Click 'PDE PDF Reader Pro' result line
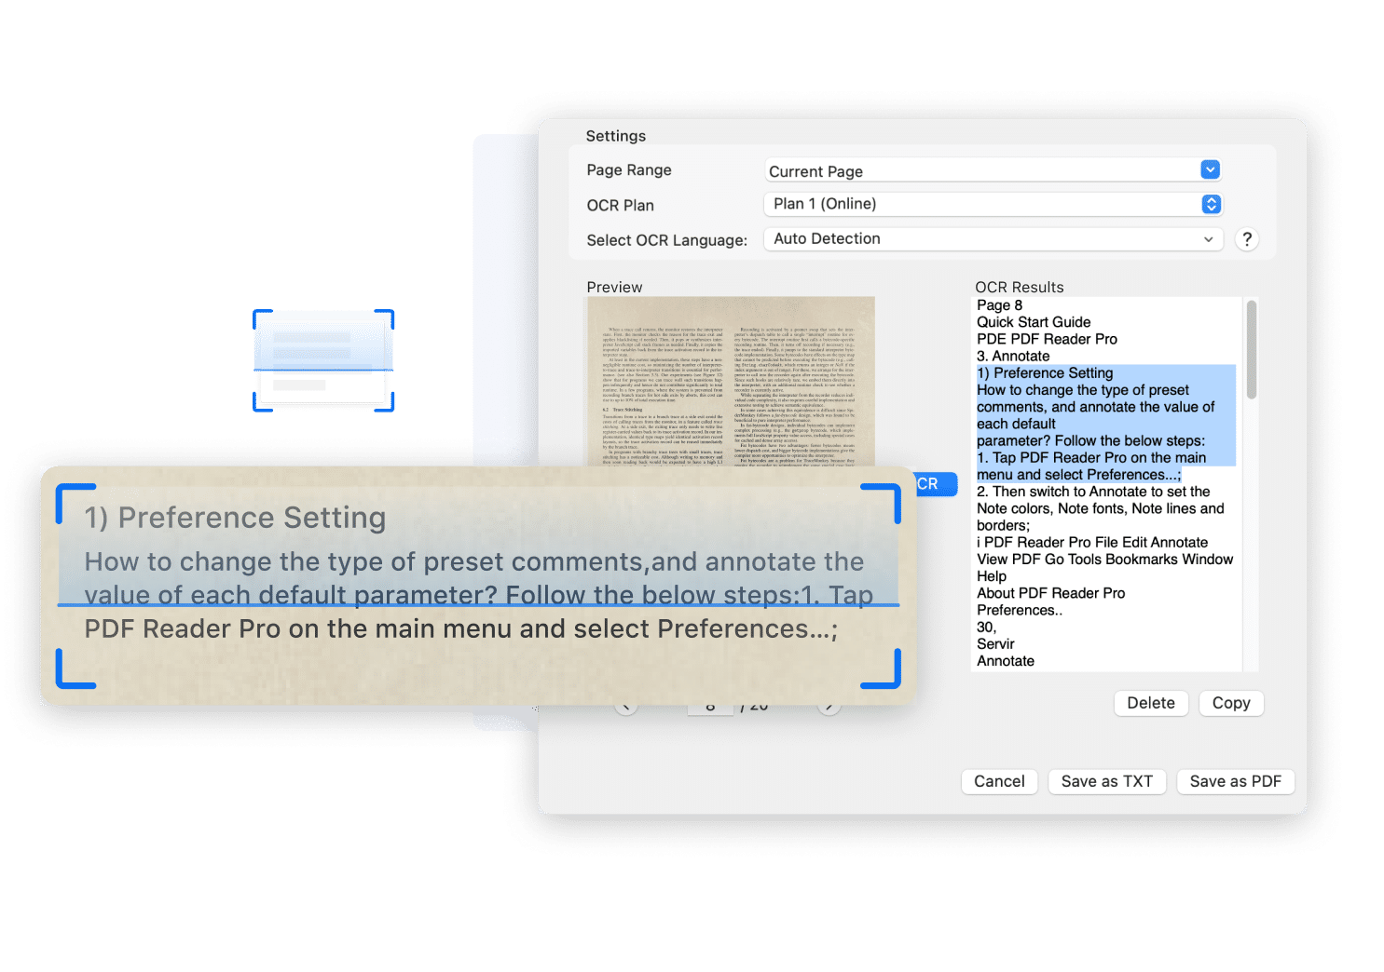 coord(1047,339)
